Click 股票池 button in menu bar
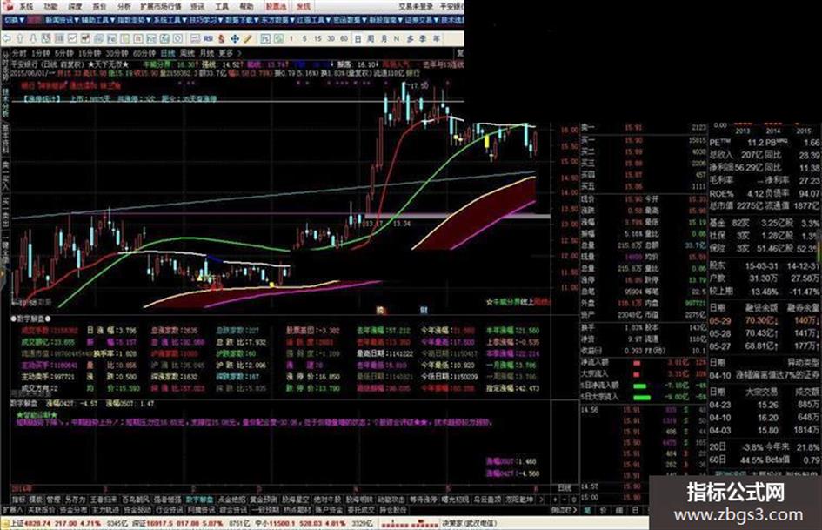 click(276, 7)
